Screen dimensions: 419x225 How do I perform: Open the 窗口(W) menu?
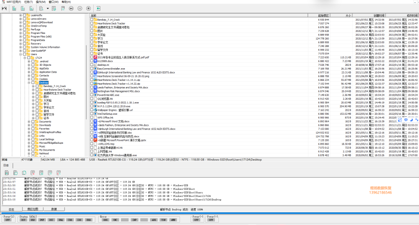[54, 2]
